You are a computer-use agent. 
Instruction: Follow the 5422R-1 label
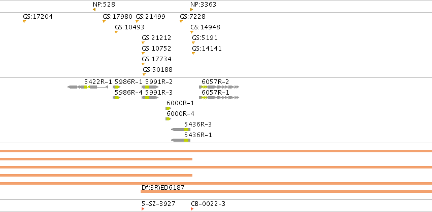point(98,82)
